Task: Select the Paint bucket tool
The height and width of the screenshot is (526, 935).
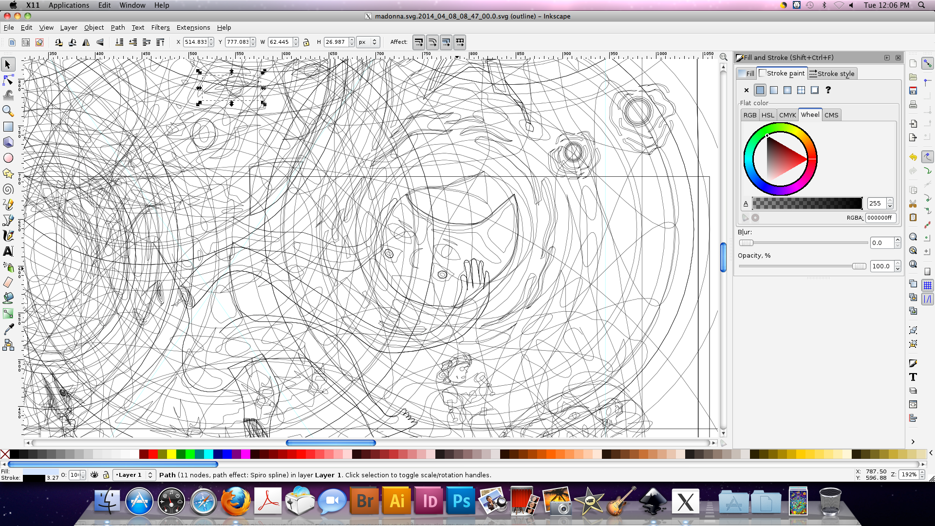Action: tap(8, 298)
